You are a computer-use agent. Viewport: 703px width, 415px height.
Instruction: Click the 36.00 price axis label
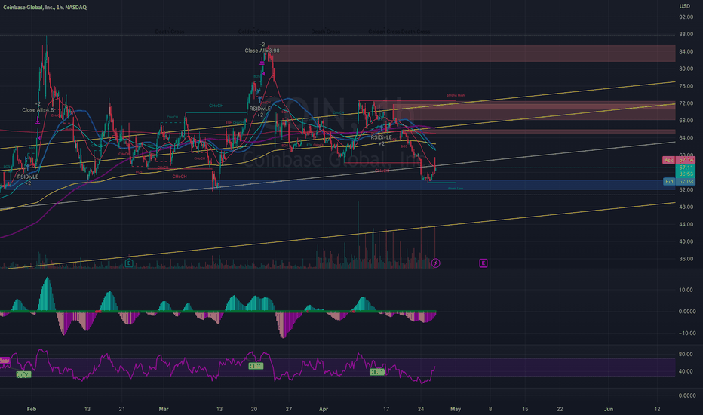(x=686, y=259)
